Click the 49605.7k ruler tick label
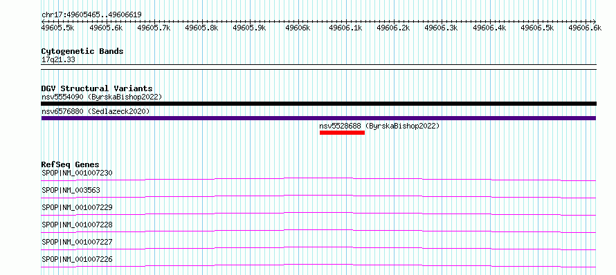 (154, 28)
